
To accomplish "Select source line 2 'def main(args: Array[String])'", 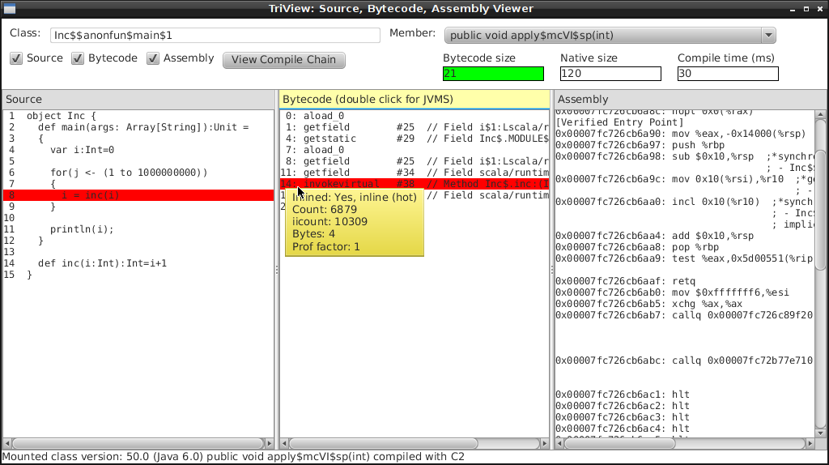I will click(138, 127).
